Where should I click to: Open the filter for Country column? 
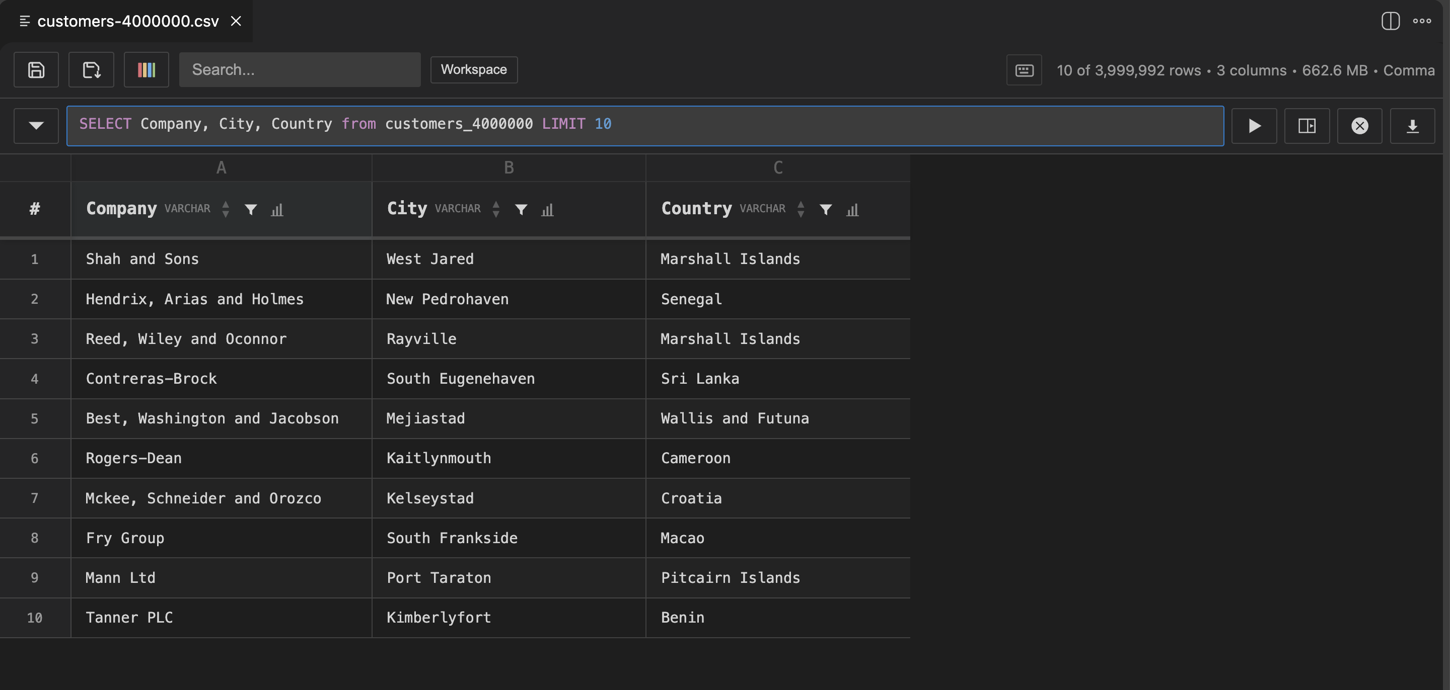[x=826, y=209]
